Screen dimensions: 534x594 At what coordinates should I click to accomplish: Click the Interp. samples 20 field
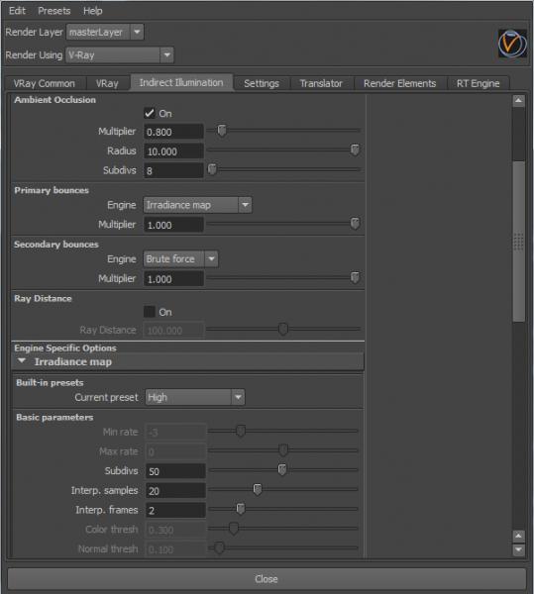pos(175,491)
